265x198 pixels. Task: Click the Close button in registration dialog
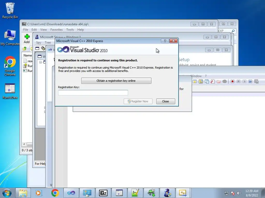(x=166, y=101)
